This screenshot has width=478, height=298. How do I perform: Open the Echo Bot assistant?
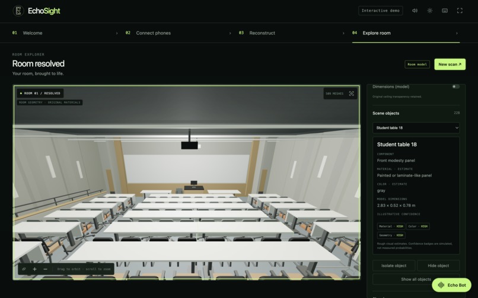point(451,285)
